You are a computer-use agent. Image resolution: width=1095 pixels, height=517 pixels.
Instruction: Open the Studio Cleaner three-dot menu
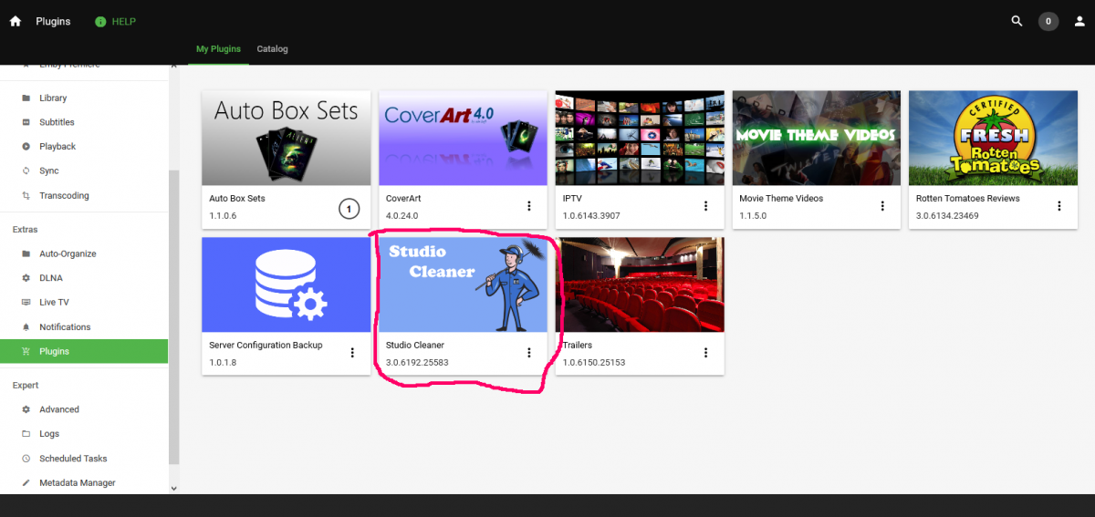click(x=529, y=353)
